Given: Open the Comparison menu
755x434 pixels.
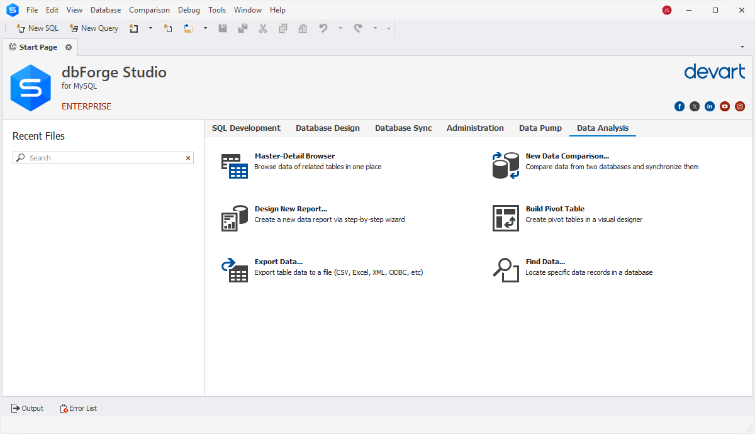Looking at the screenshot, I should tap(149, 10).
